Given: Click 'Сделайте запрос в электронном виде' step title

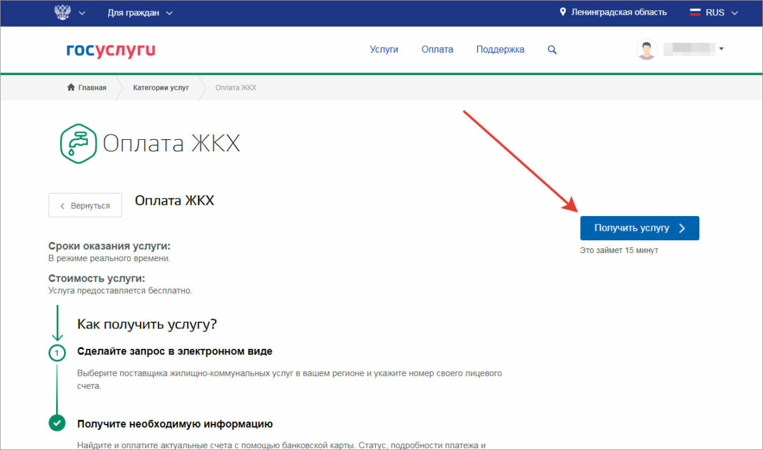Looking at the screenshot, I should click(x=175, y=351).
